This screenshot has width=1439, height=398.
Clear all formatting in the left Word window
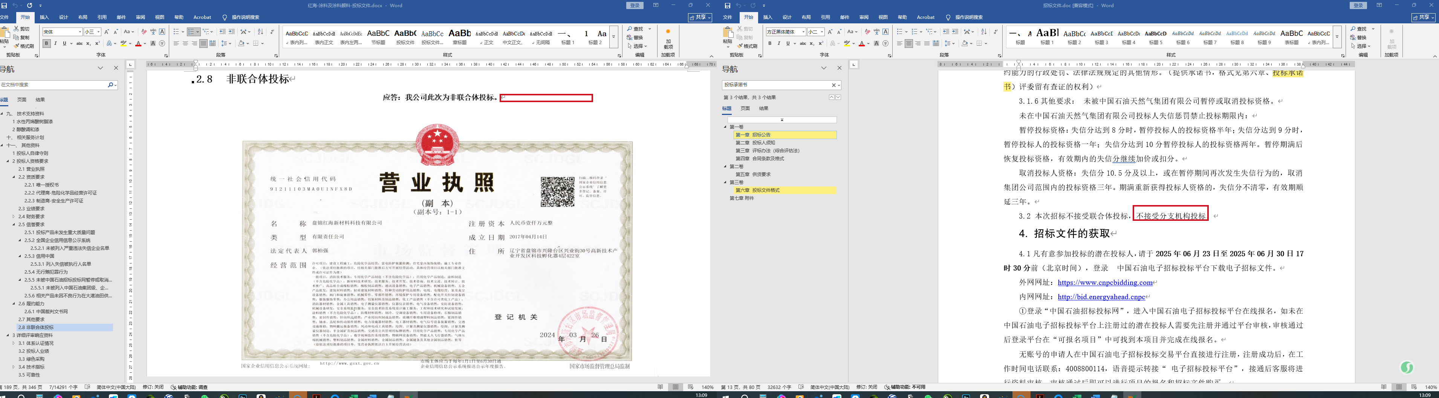pos(144,32)
